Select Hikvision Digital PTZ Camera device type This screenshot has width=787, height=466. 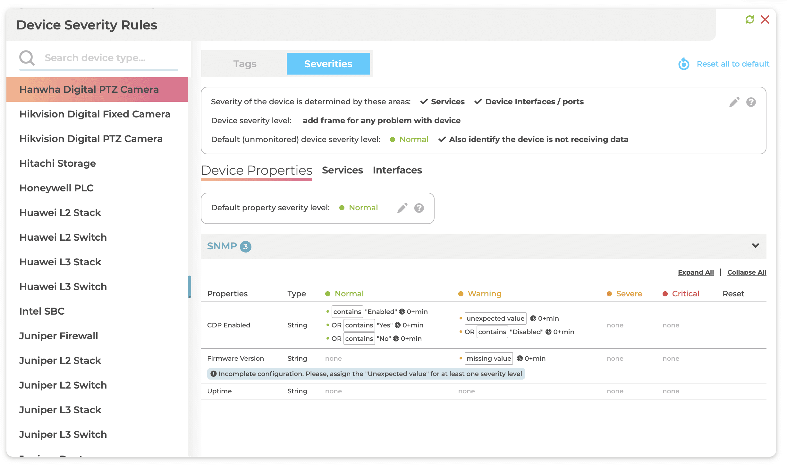pyautogui.click(x=91, y=139)
